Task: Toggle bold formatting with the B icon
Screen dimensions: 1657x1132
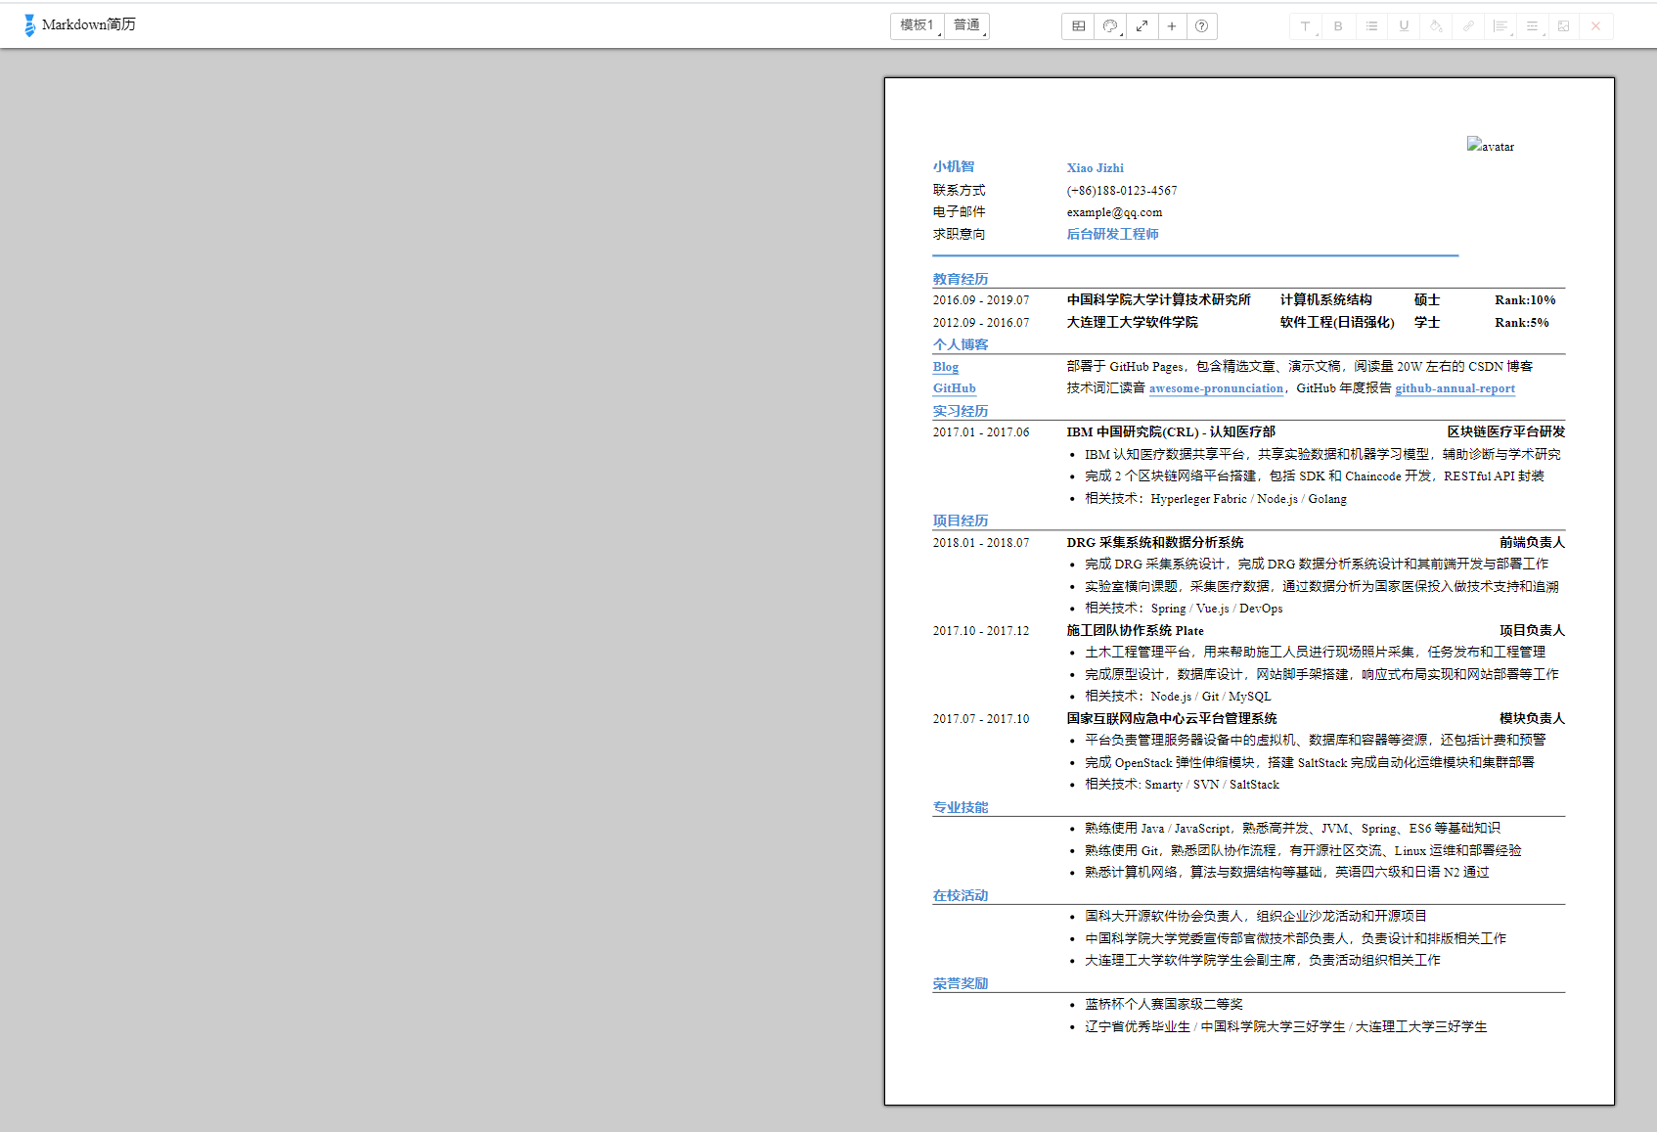Action: (1338, 25)
